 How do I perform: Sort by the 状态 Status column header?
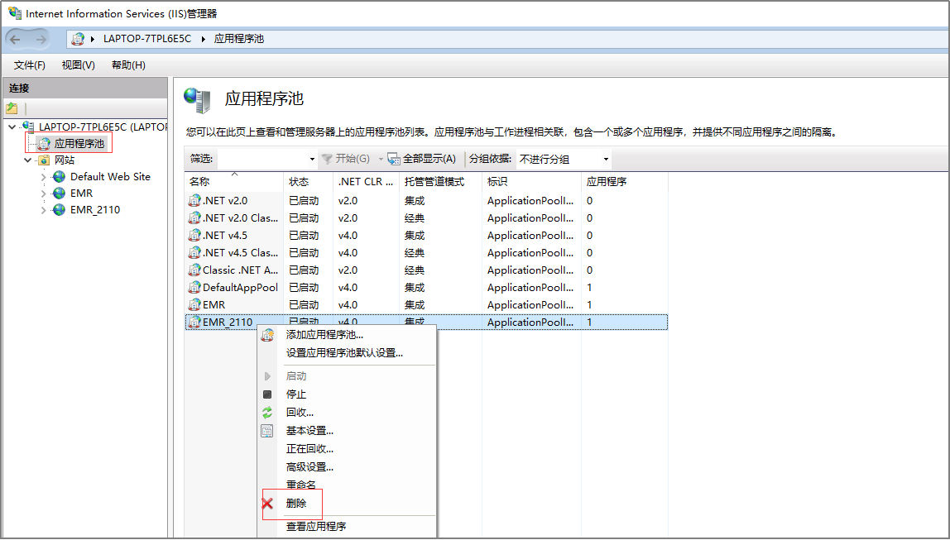pos(308,182)
